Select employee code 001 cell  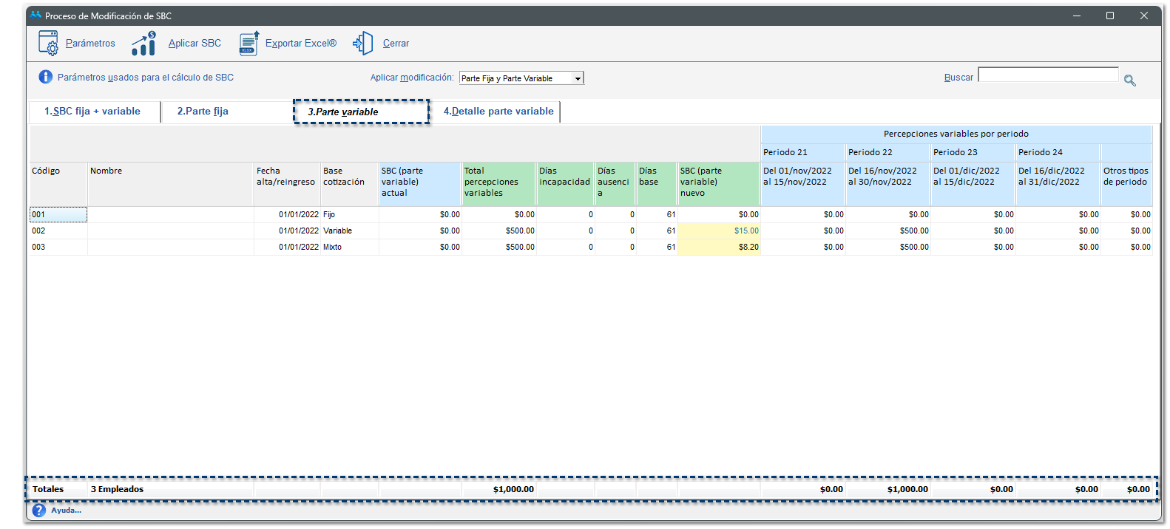(58, 215)
